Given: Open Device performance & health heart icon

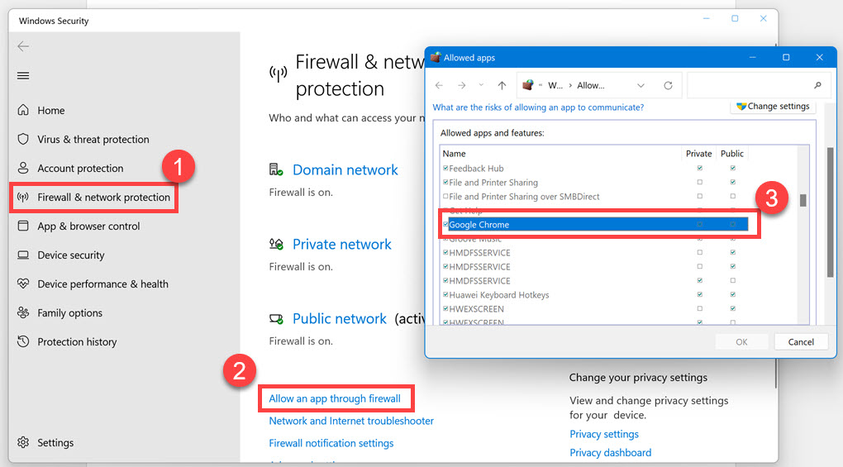Looking at the screenshot, I should point(23,284).
